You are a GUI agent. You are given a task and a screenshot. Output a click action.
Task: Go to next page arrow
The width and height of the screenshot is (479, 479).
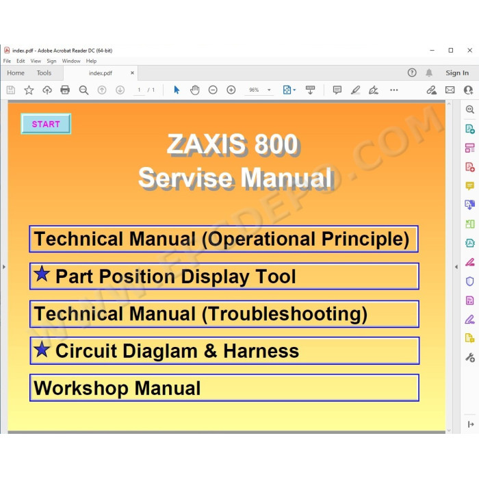click(120, 90)
